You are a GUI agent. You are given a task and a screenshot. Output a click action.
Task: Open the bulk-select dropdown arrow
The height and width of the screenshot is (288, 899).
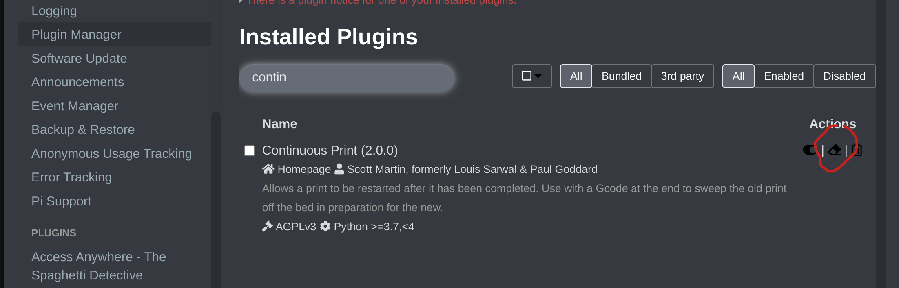pyautogui.click(x=538, y=76)
